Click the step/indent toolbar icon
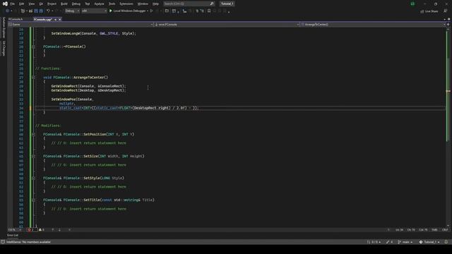The image size is (452, 254). tap(184, 11)
